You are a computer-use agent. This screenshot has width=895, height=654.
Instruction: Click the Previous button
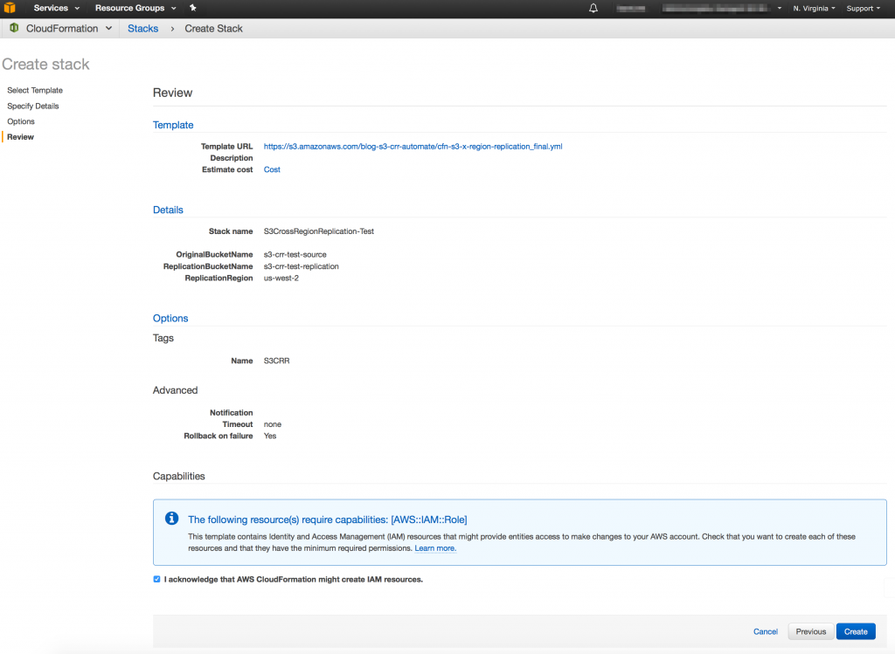point(810,632)
